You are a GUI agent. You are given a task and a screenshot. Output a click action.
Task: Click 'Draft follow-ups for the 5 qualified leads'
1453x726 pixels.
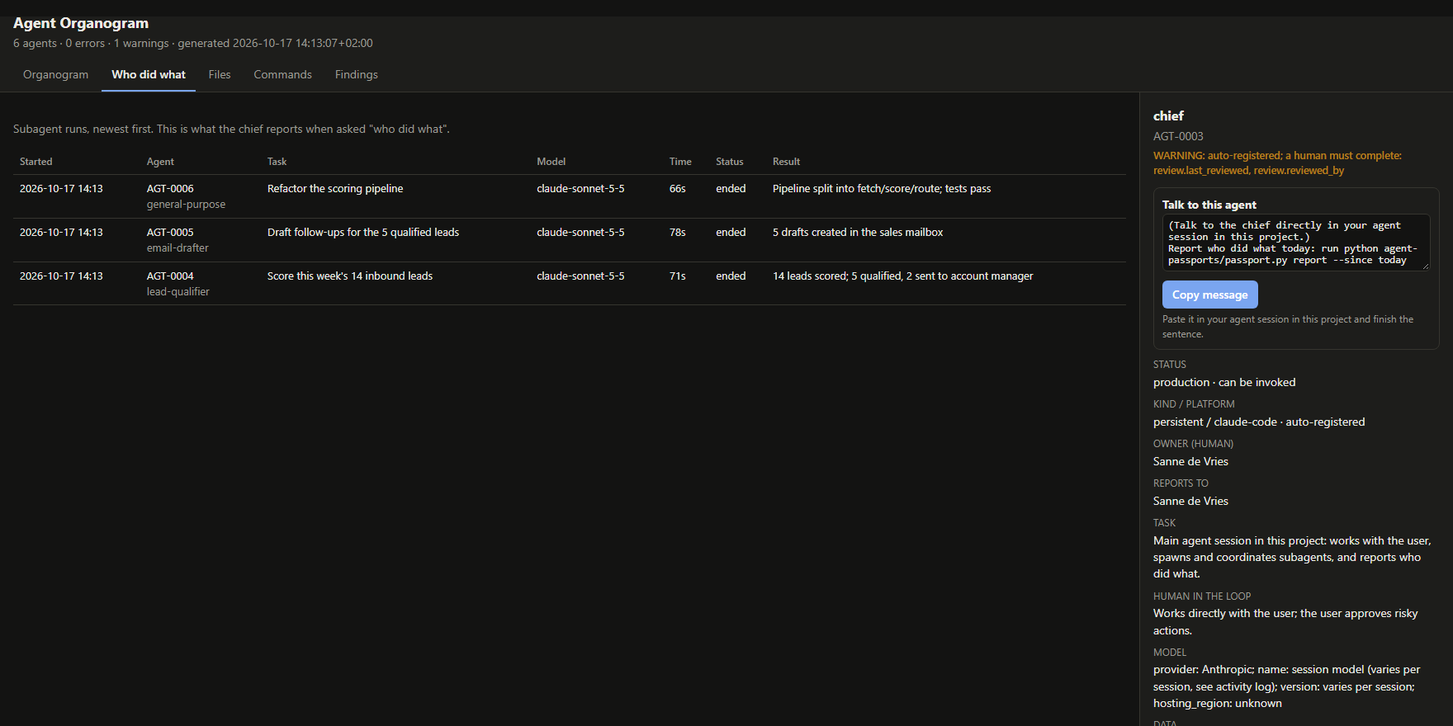click(363, 233)
